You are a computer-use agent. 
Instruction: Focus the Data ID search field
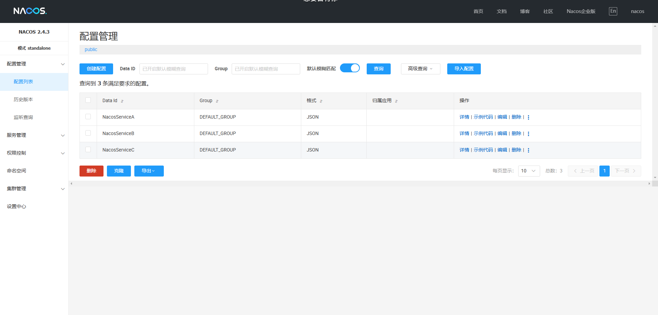[x=174, y=69]
